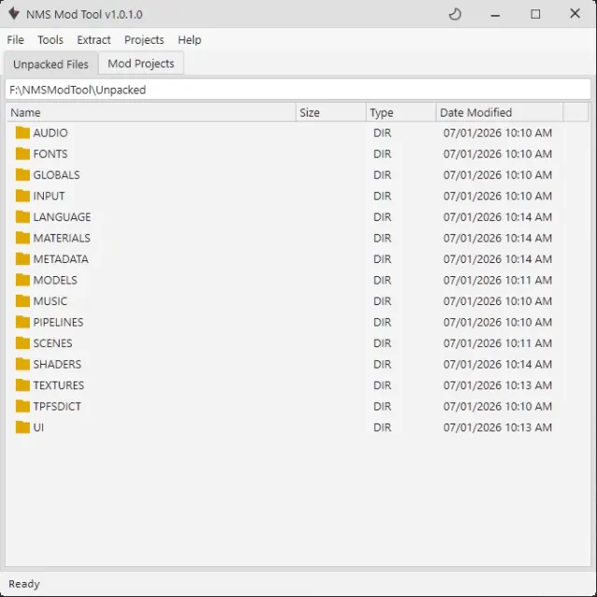This screenshot has width=597, height=597.
Task: Click the Ready status bar text
Action: (x=24, y=584)
